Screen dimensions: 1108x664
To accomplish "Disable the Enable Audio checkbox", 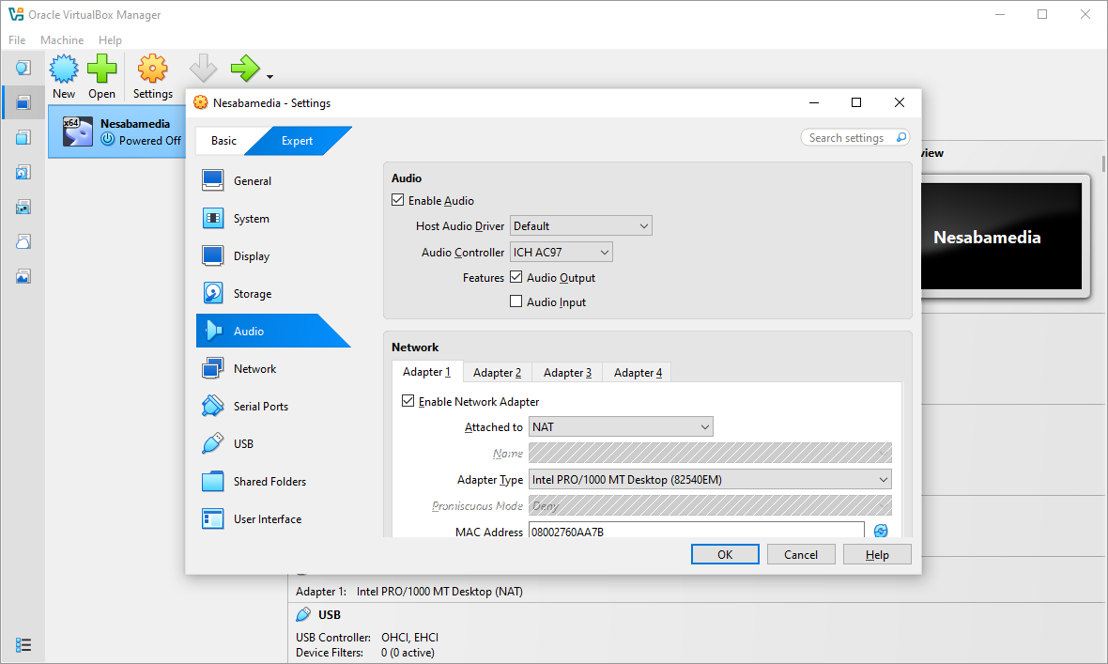I will pos(398,200).
